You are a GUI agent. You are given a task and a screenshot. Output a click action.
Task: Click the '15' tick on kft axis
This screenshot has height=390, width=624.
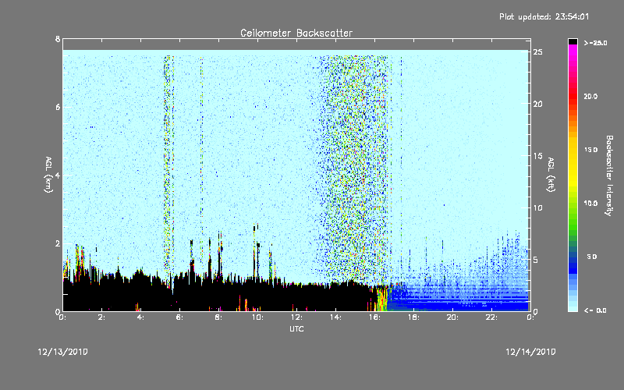click(538, 156)
